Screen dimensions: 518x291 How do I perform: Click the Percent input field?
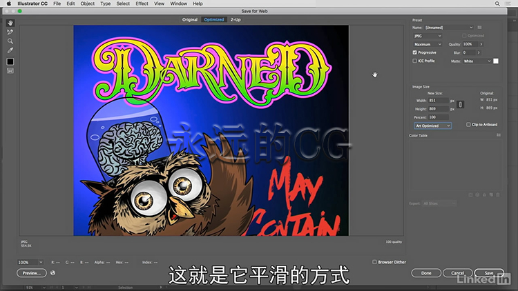(439, 117)
